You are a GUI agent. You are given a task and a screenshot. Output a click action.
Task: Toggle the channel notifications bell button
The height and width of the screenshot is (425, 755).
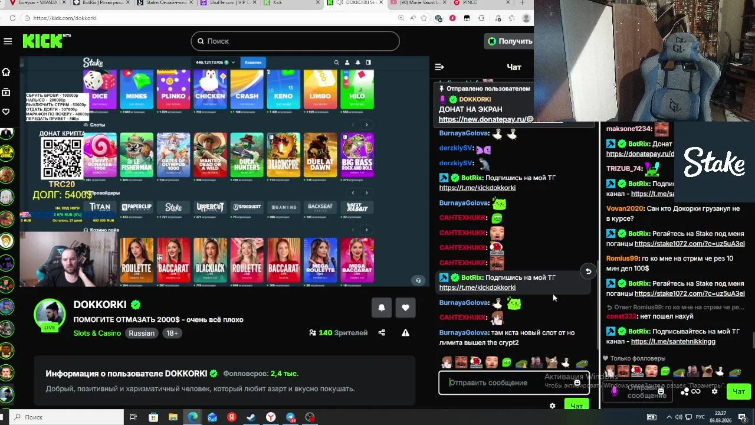382,308
